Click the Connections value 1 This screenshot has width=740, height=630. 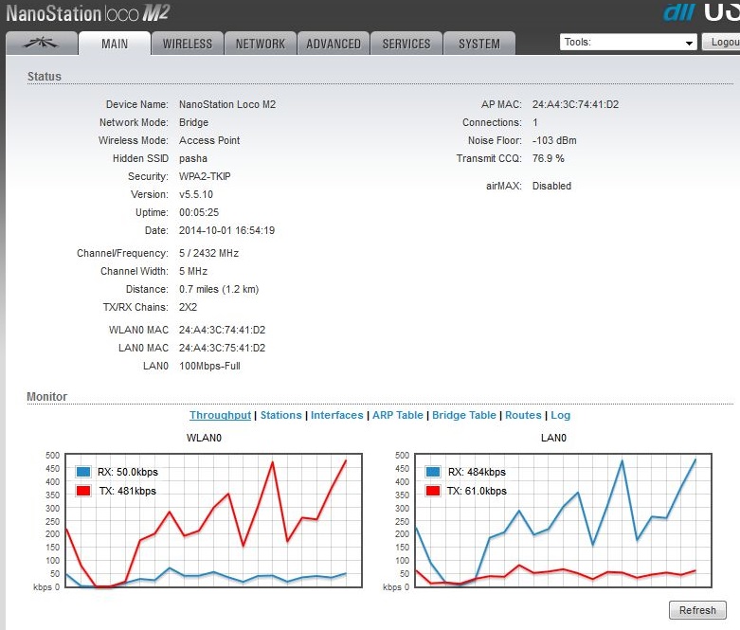pyautogui.click(x=535, y=122)
